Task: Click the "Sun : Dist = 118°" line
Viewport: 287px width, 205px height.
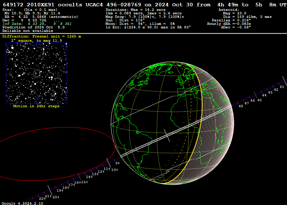Action: (x=125, y=20)
